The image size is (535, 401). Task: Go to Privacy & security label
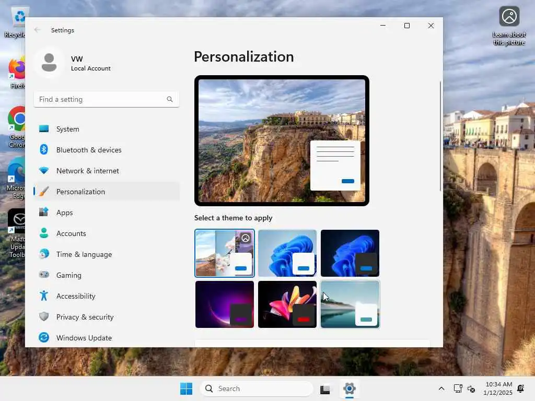pyautogui.click(x=85, y=317)
